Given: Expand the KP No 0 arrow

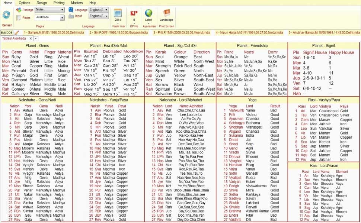Looking at the screenshot, I should point(134,23).
